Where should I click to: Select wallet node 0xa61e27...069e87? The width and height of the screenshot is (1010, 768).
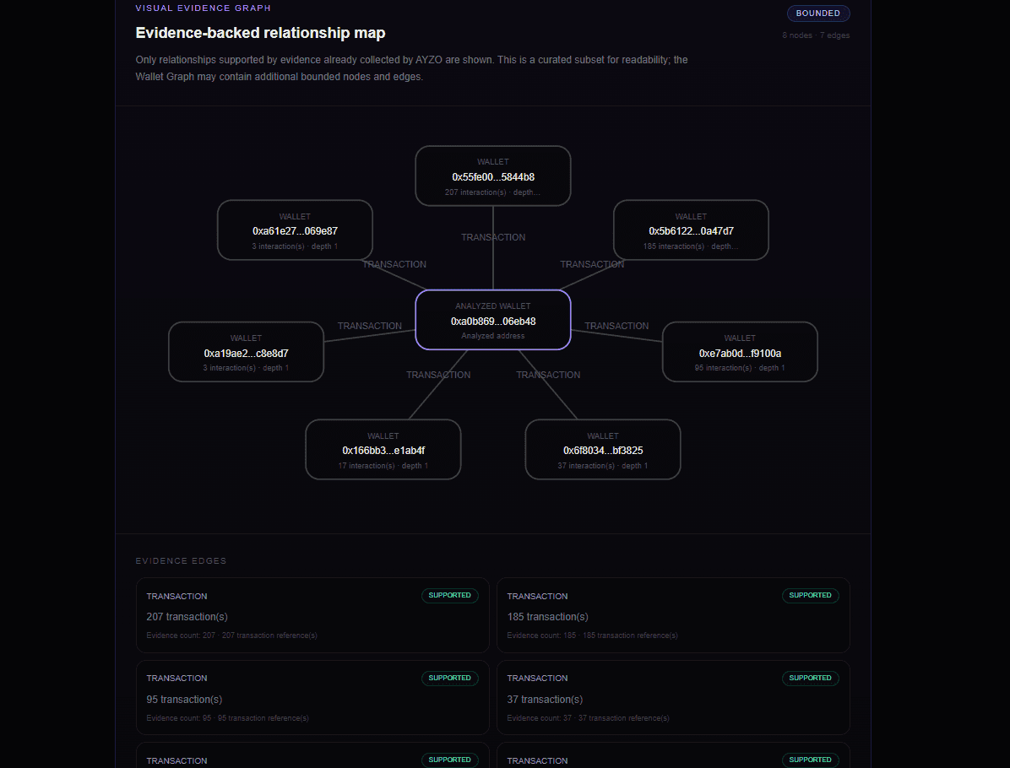click(x=295, y=230)
